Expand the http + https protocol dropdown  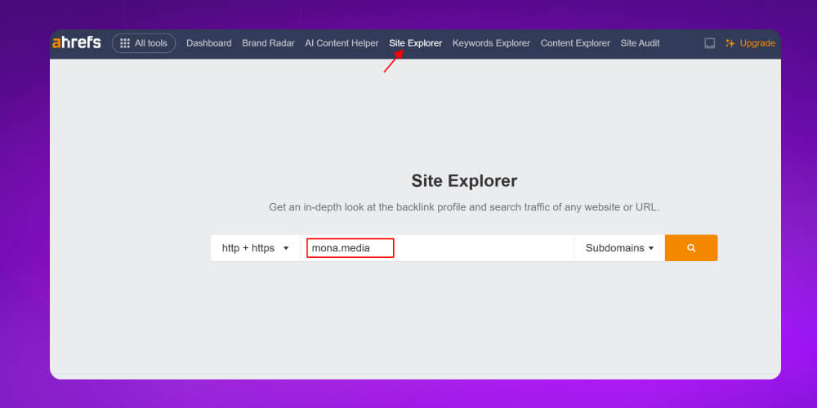(255, 248)
